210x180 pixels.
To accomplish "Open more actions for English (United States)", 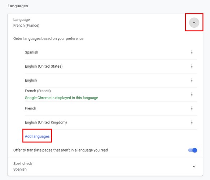I will coord(192,66).
